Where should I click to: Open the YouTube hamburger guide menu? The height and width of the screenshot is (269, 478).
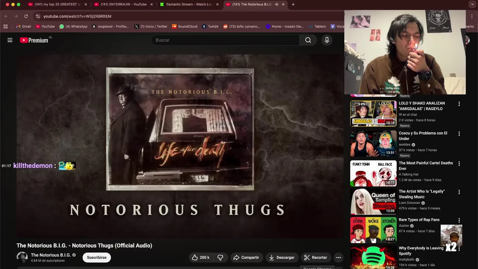coord(10,40)
